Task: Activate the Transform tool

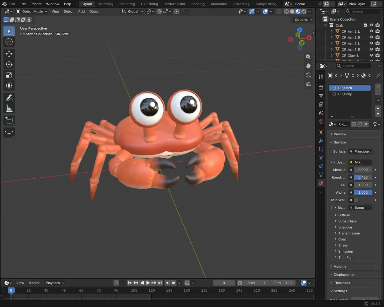Action: tap(9, 85)
